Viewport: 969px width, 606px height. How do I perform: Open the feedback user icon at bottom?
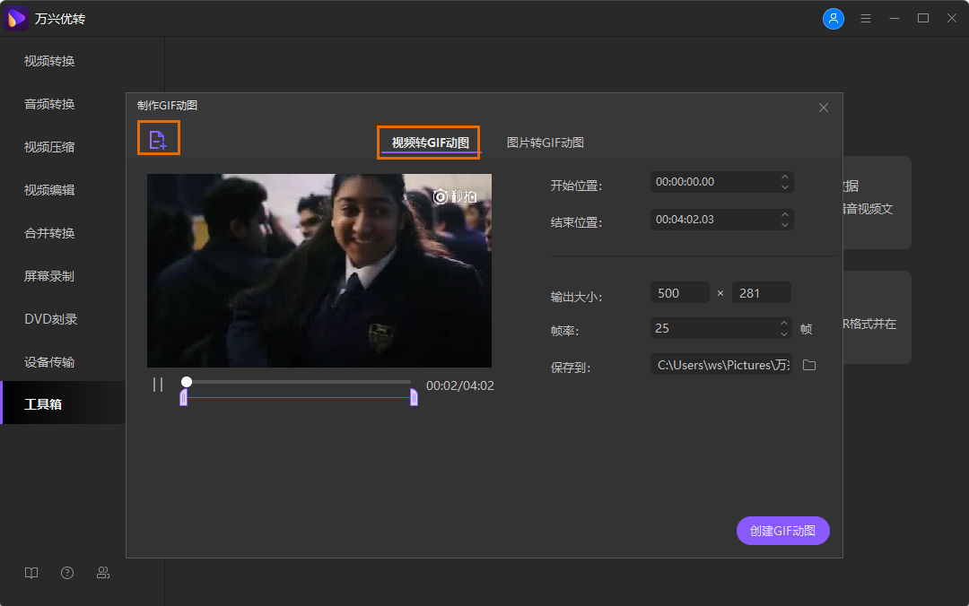(103, 573)
